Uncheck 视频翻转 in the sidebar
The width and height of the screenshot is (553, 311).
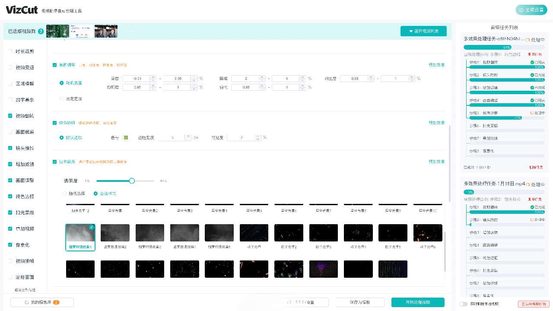[x=10, y=116]
